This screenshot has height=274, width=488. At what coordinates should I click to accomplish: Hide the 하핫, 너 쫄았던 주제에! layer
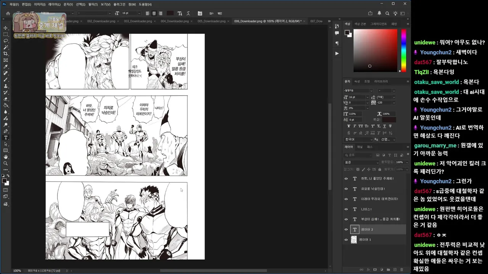click(x=346, y=178)
